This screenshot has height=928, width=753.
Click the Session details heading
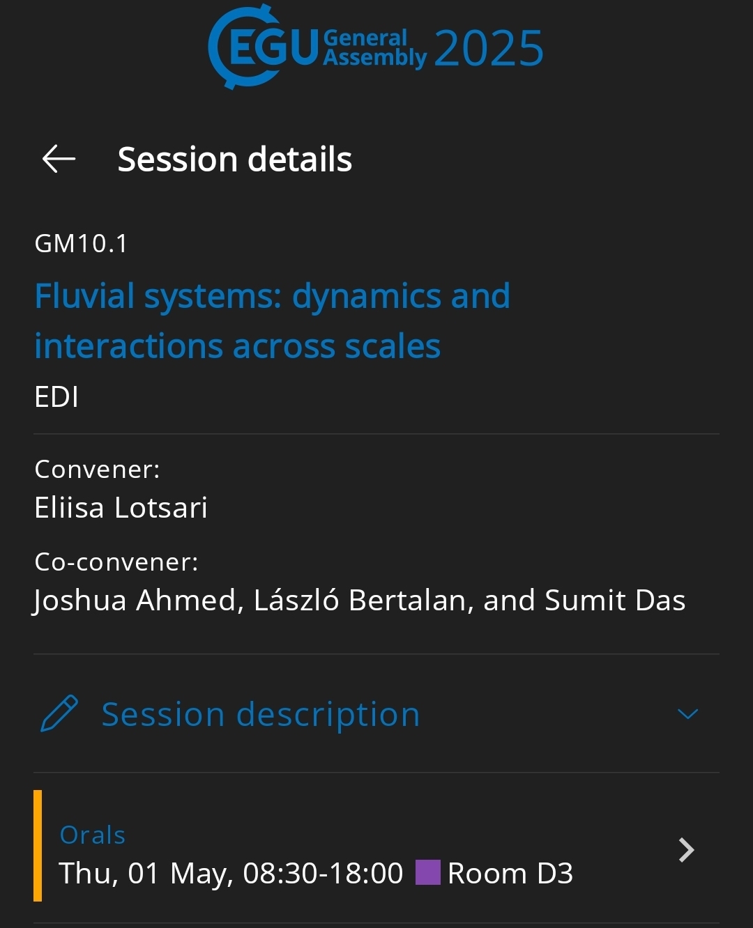coord(234,159)
